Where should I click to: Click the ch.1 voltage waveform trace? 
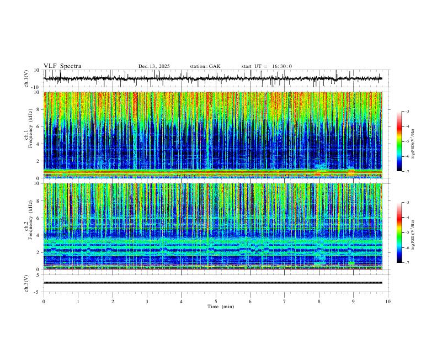tap(212, 78)
